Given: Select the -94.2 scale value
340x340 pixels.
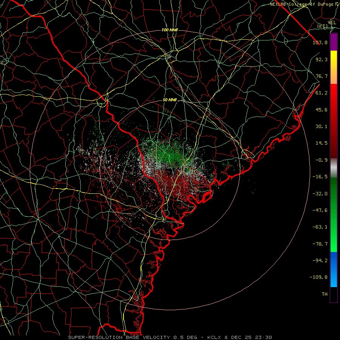Looking at the screenshot, I should (320, 261).
